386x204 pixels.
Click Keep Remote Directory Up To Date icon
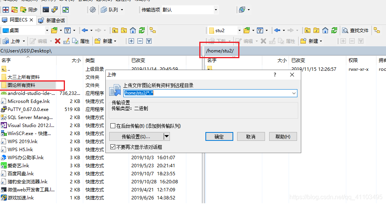(x=66, y=10)
